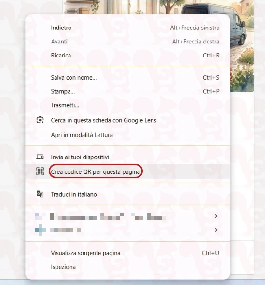The height and width of the screenshot is (285, 265).
Task: Choose the greyed-out Avanti entry
Action: [x=127, y=42]
